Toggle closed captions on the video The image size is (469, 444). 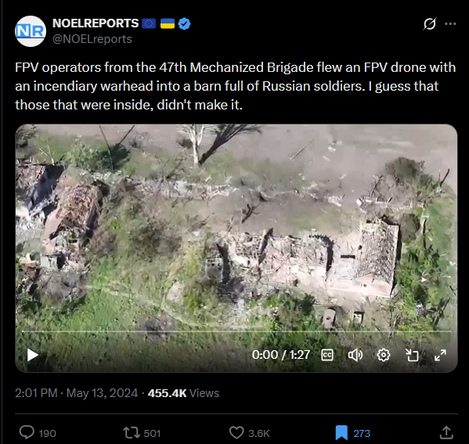(327, 355)
